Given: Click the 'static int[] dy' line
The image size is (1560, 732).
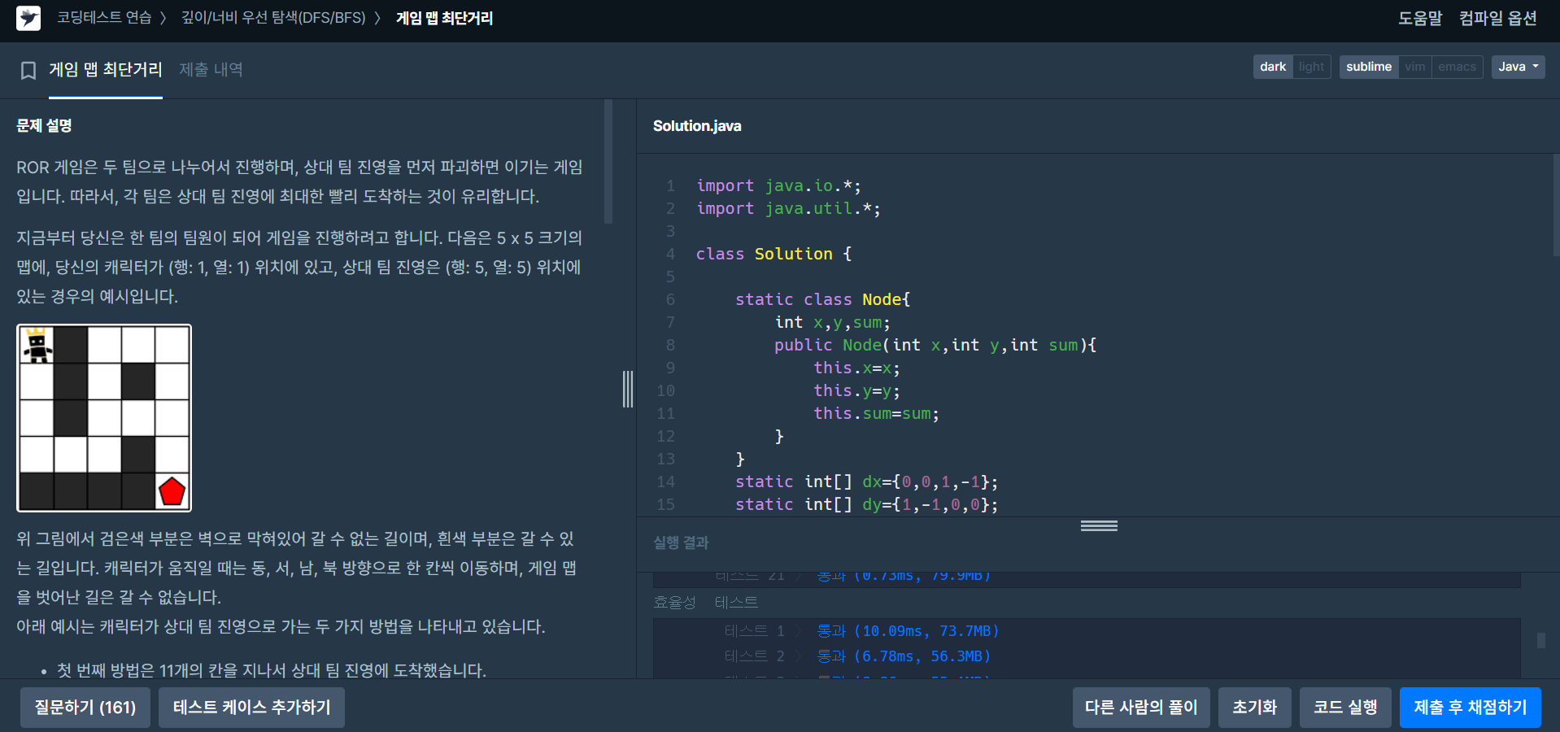Looking at the screenshot, I should [x=866, y=504].
